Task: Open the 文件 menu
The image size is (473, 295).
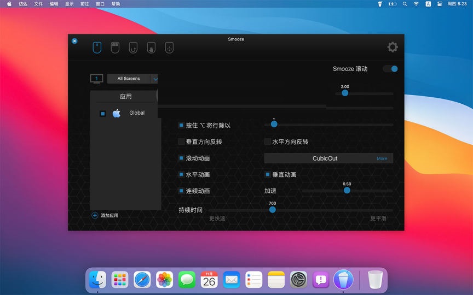Action: point(38,4)
